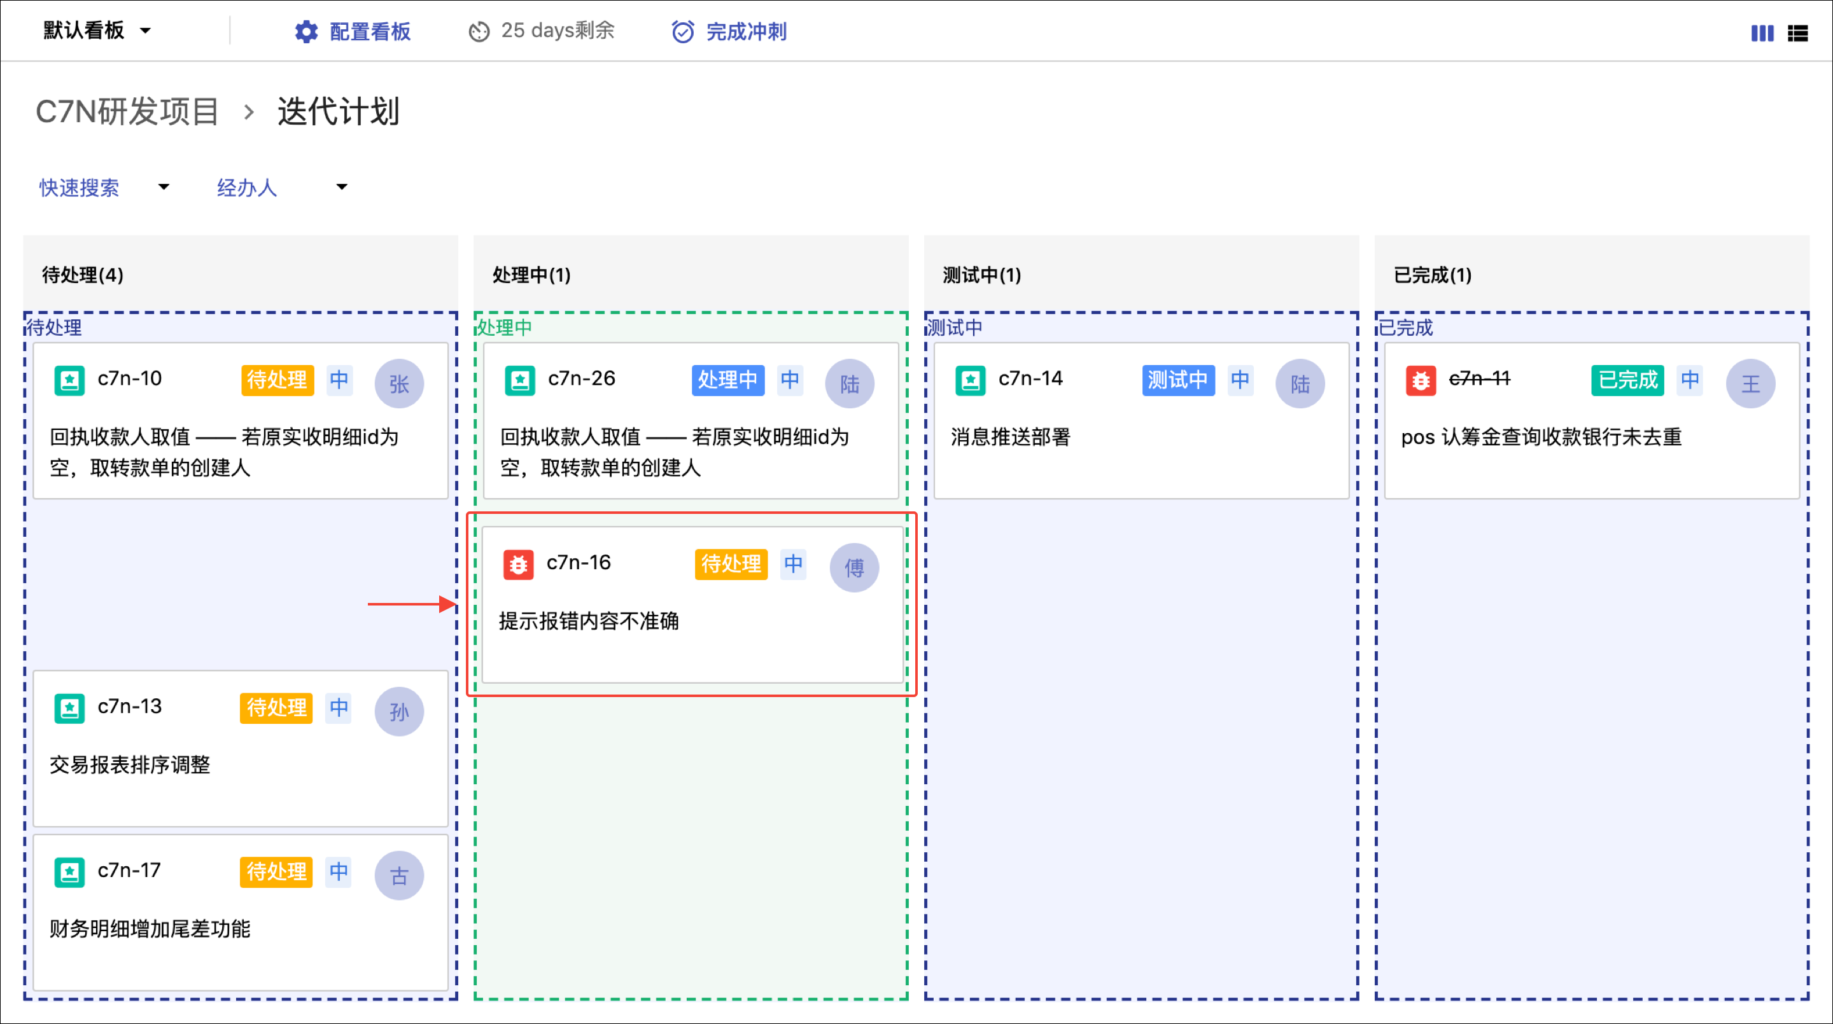Click priority 中 tag on c7n-17
The image size is (1833, 1024).
(339, 872)
